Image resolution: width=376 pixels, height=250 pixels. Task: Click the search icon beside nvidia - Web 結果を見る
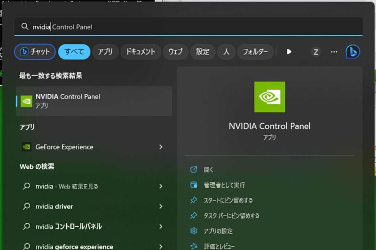coord(26,186)
